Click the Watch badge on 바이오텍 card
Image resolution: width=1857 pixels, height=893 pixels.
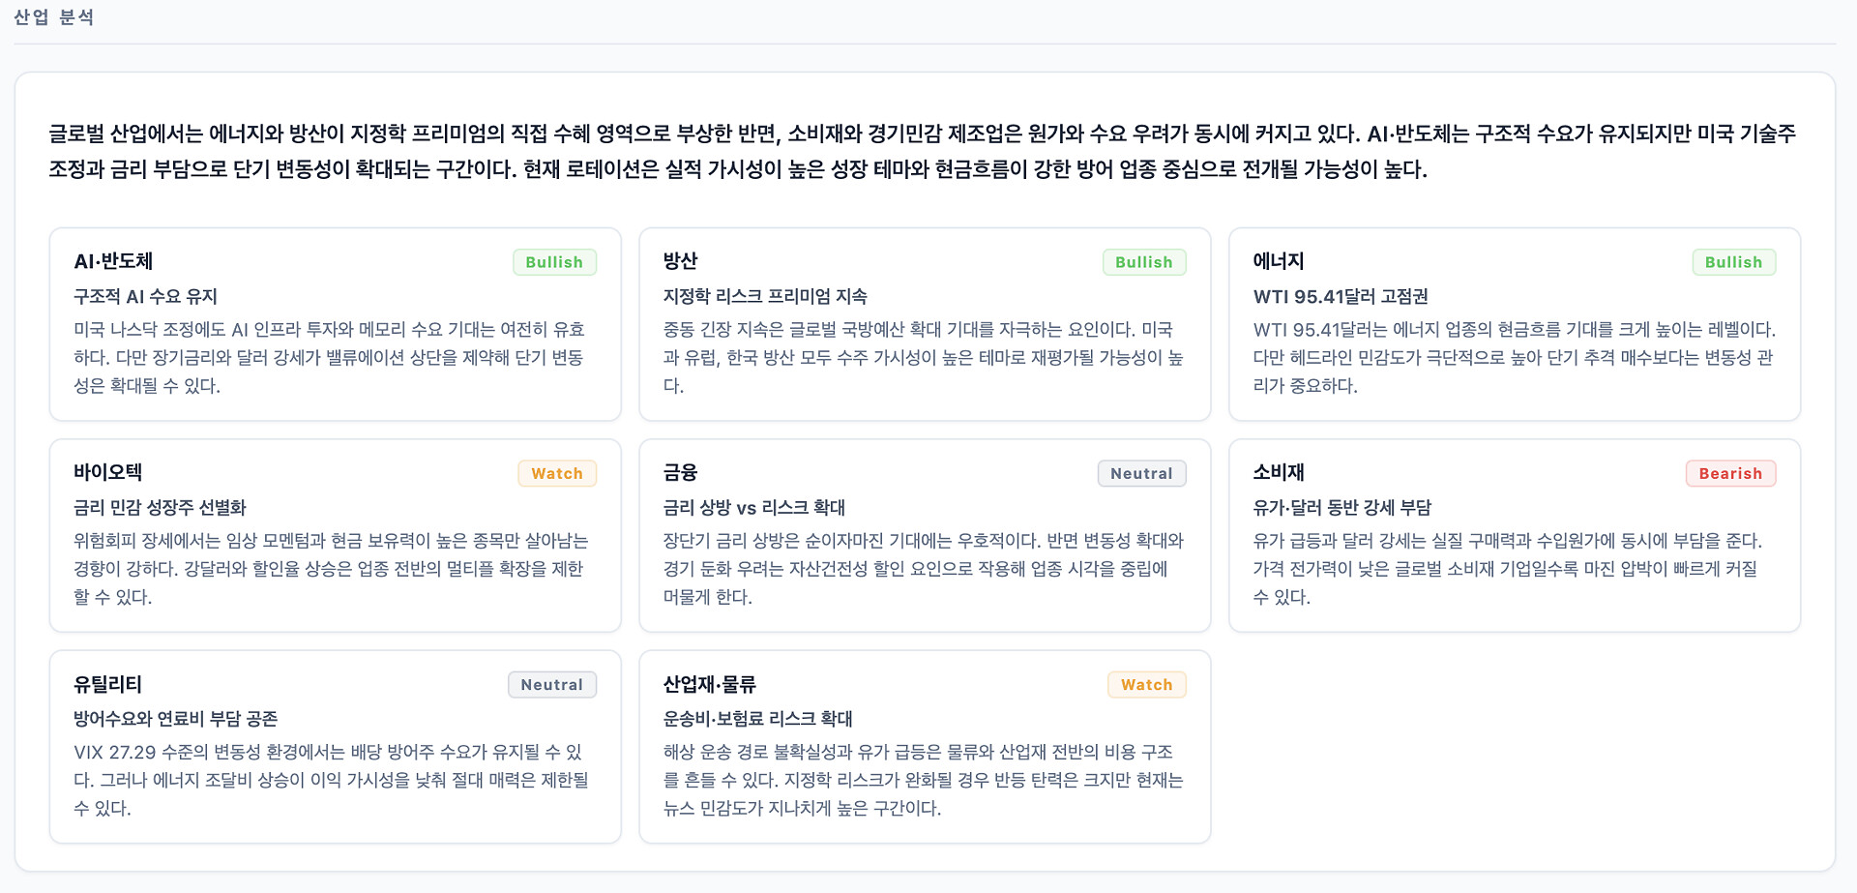point(557,473)
